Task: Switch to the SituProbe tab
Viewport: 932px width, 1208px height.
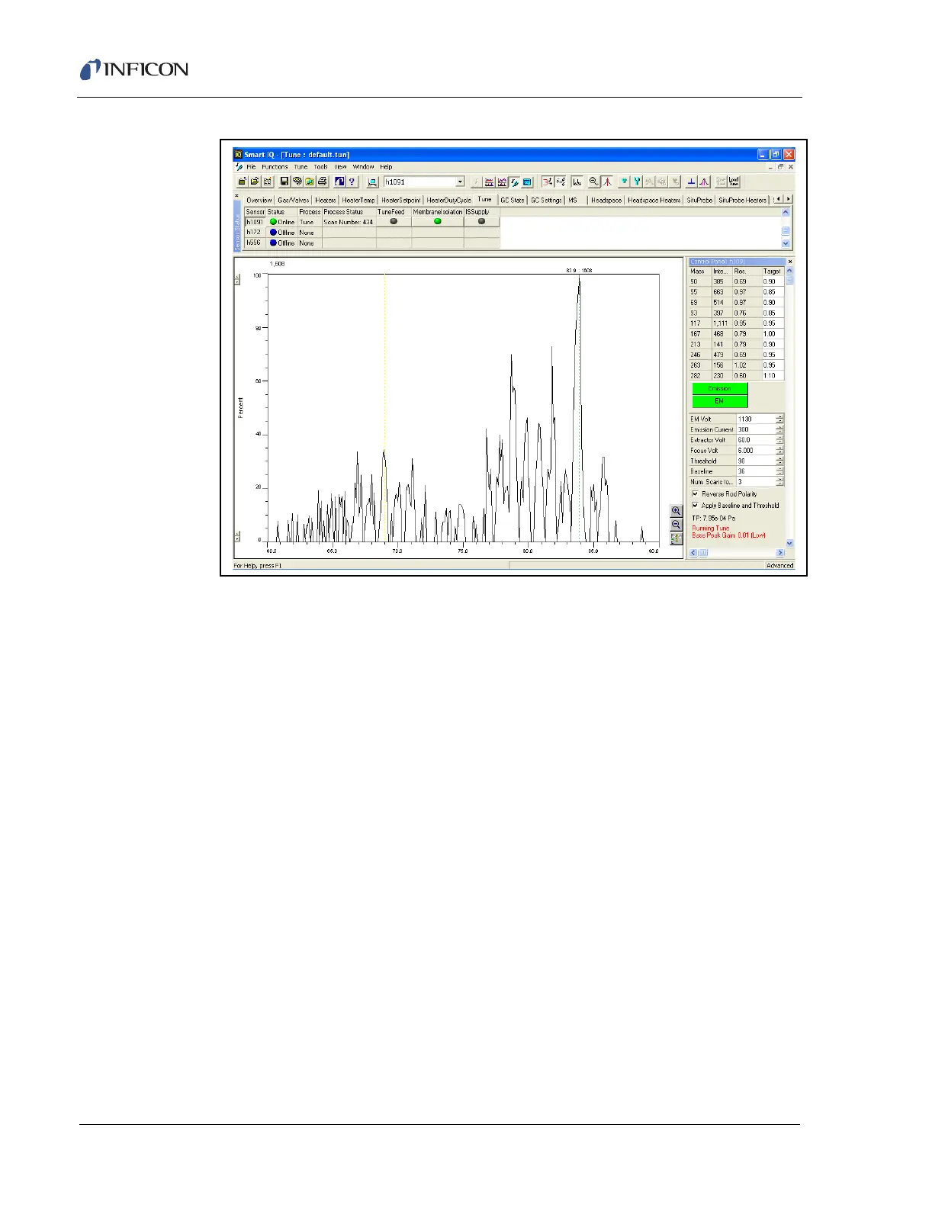Action: [699, 200]
